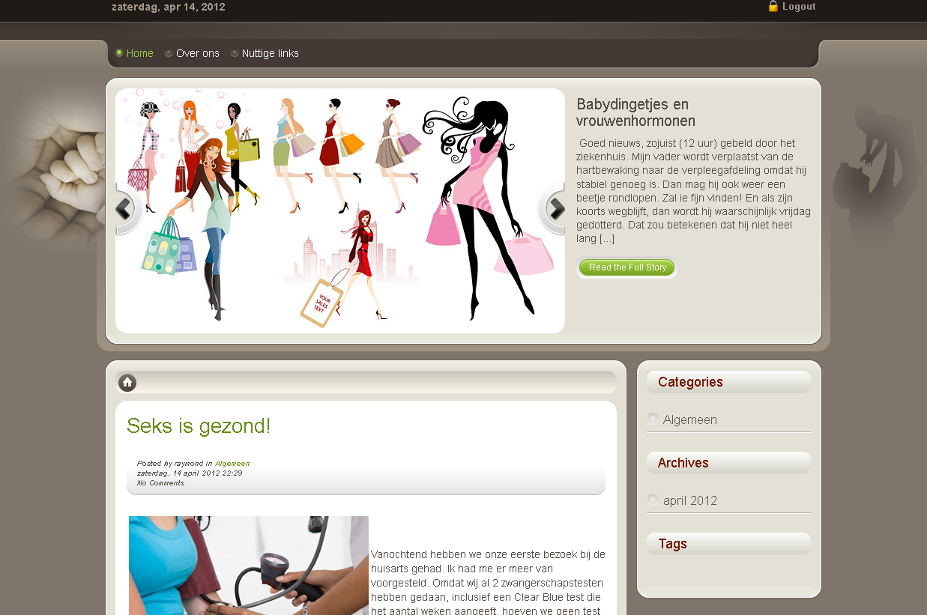Open the Over ons menu item
This screenshot has width=927, height=615.
tap(198, 53)
